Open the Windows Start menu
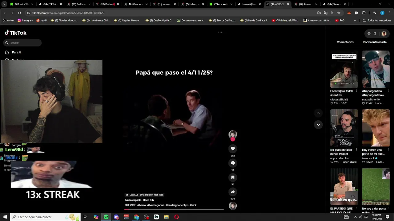This screenshot has height=221, width=394. (x=5, y=217)
